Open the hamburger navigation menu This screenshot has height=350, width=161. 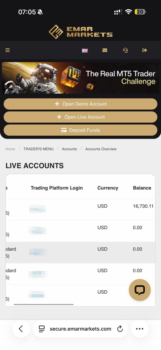point(8,50)
